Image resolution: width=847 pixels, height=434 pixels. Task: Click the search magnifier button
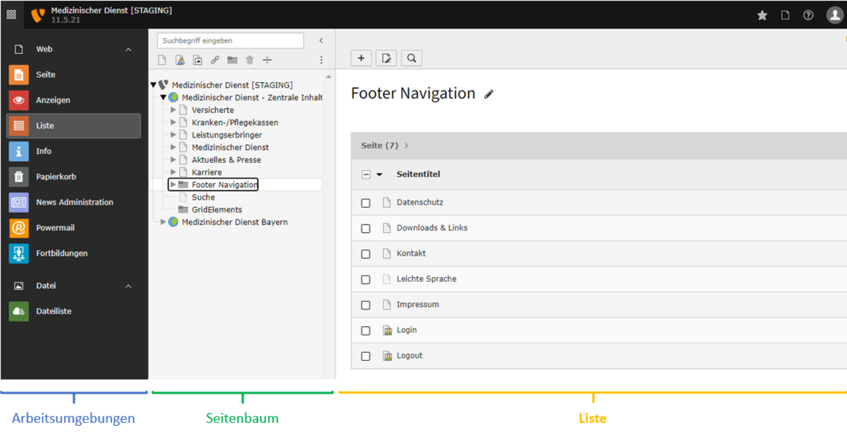pyautogui.click(x=411, y=58)
